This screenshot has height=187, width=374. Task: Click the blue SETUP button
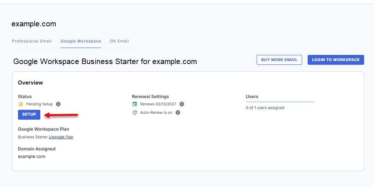29,115
